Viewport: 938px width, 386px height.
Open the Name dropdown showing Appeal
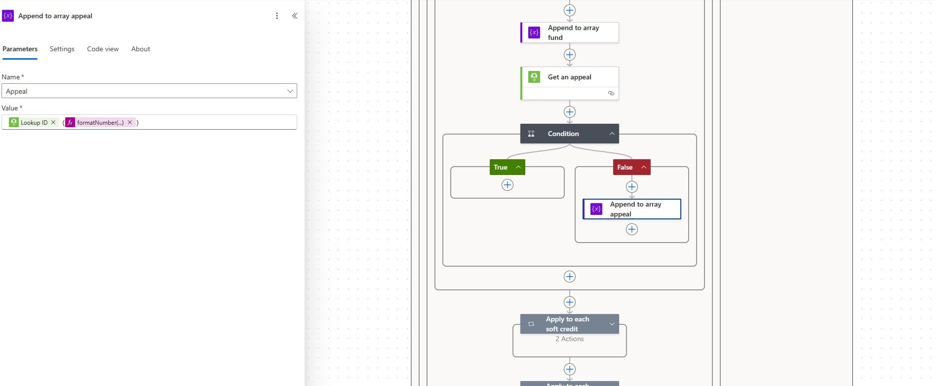coord(149,91)
